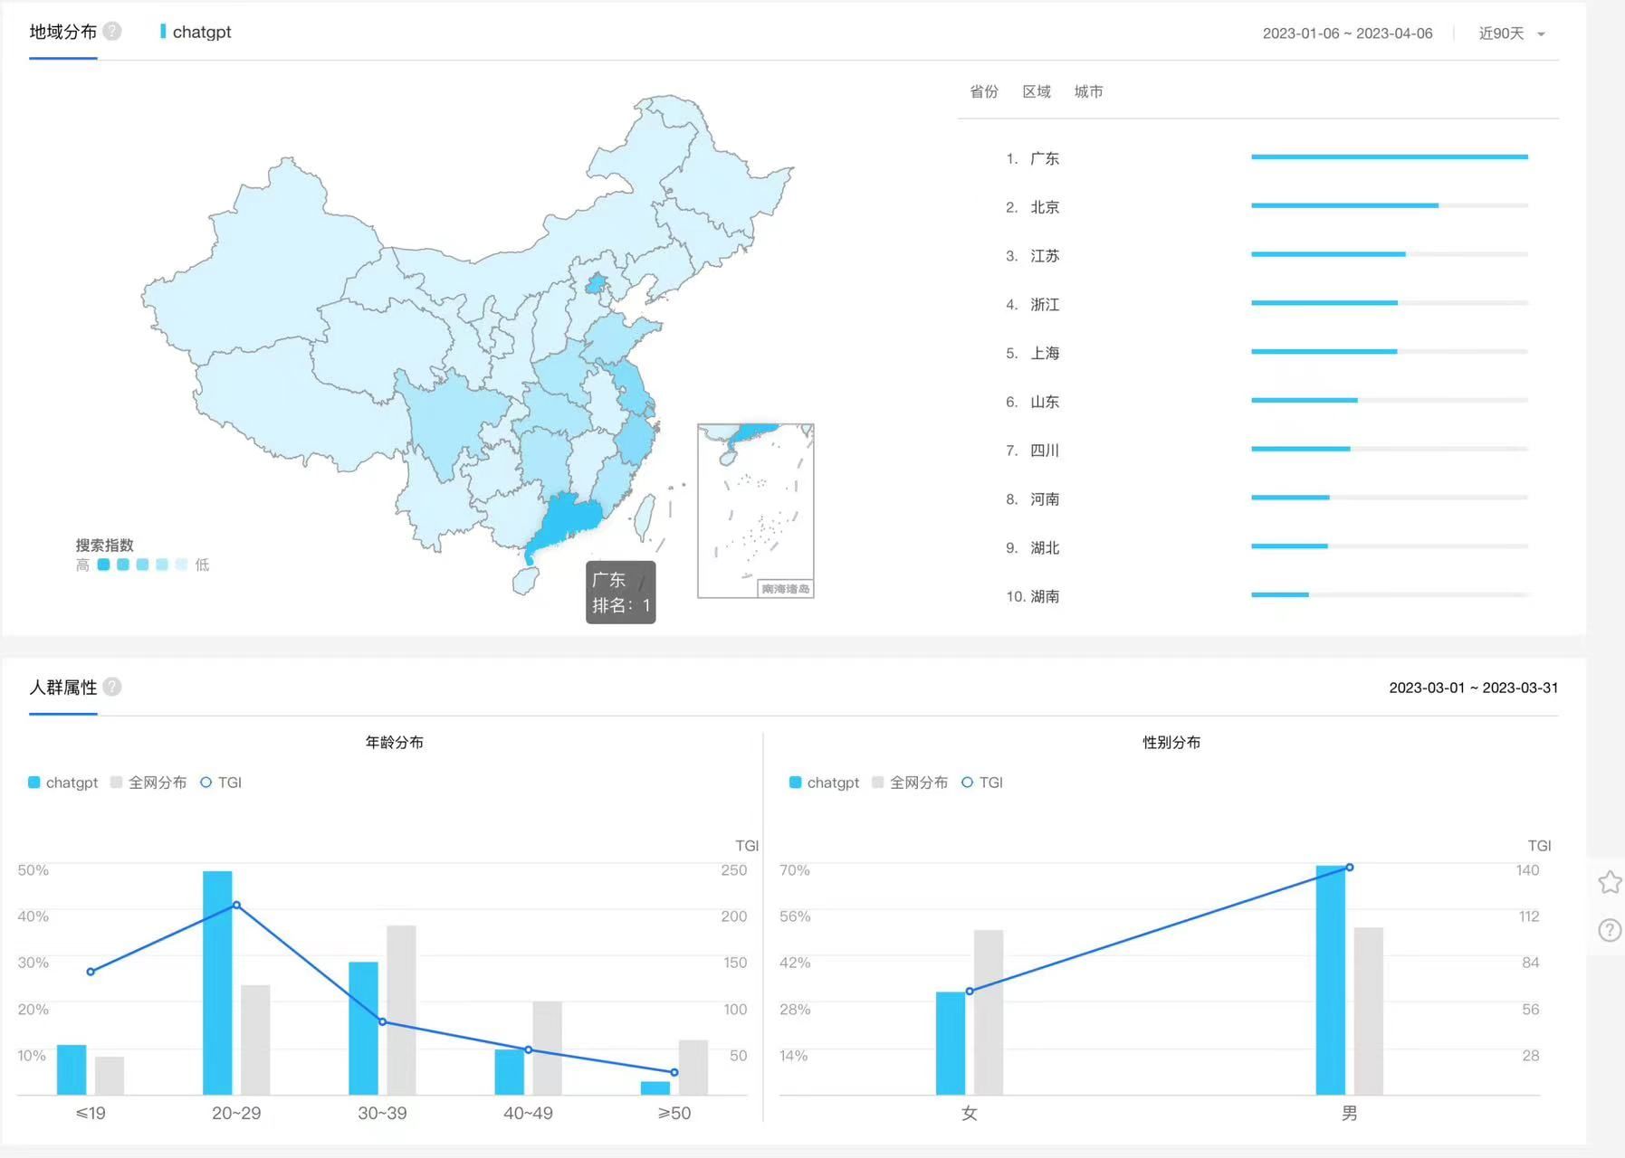Viewport: 1625px width, 1158px height.
Task: Open the 2023-01-06 ~ 2023-04-06 date range picker
Action: (x=1347, y=33)
